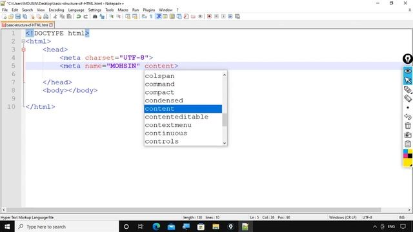The width and height of the screenshot is (413, 232).
Task: Open the File menu
Action: coord(5,10)
